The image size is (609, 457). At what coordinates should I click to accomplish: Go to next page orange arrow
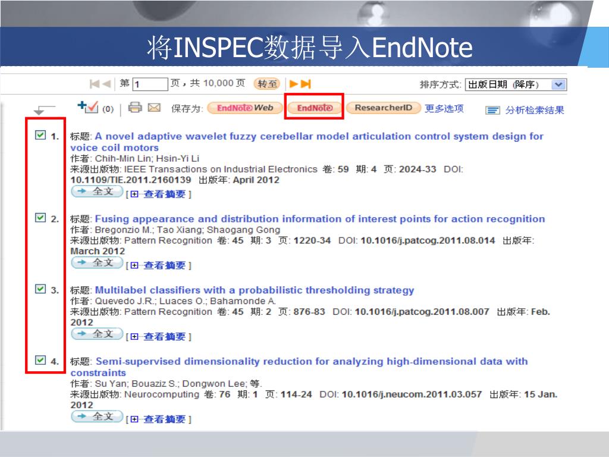pyautogui.click(x=294, y=84)
